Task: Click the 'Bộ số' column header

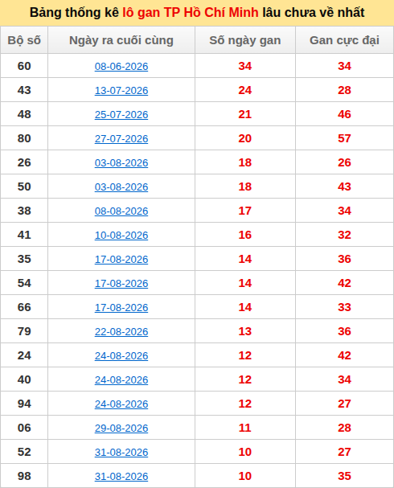Action: [x=24, y=40]
